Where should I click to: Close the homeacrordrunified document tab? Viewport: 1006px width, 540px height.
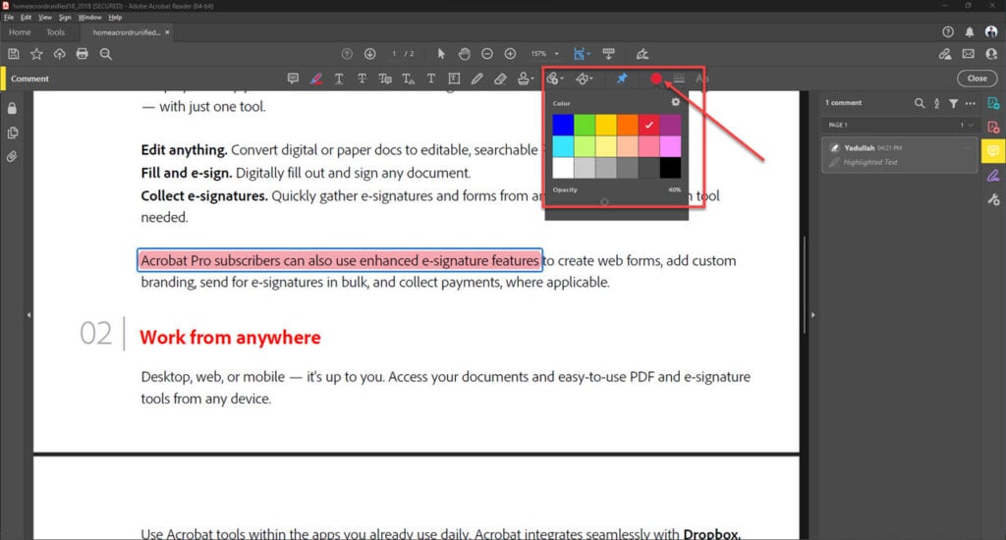tap(167, 32)
